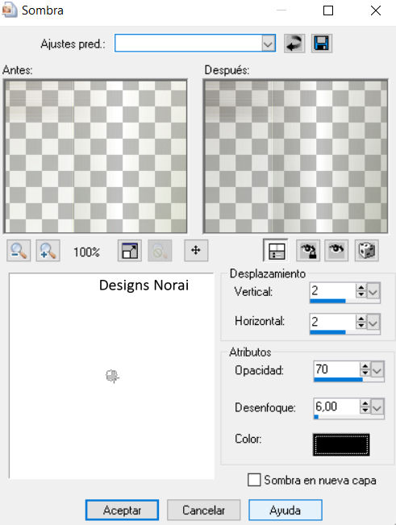396x525 pixels.
Task: Toggle the show/hide previews panel icon
Action: point(276,250)
